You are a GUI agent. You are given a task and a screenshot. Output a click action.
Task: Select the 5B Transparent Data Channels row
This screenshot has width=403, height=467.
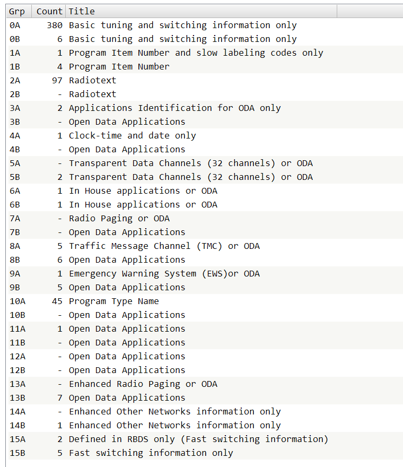(190, 177)
